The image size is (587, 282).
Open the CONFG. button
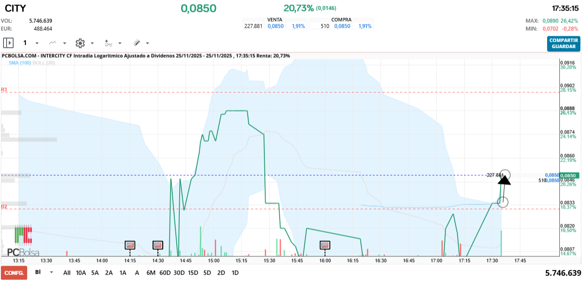(14, 273)
